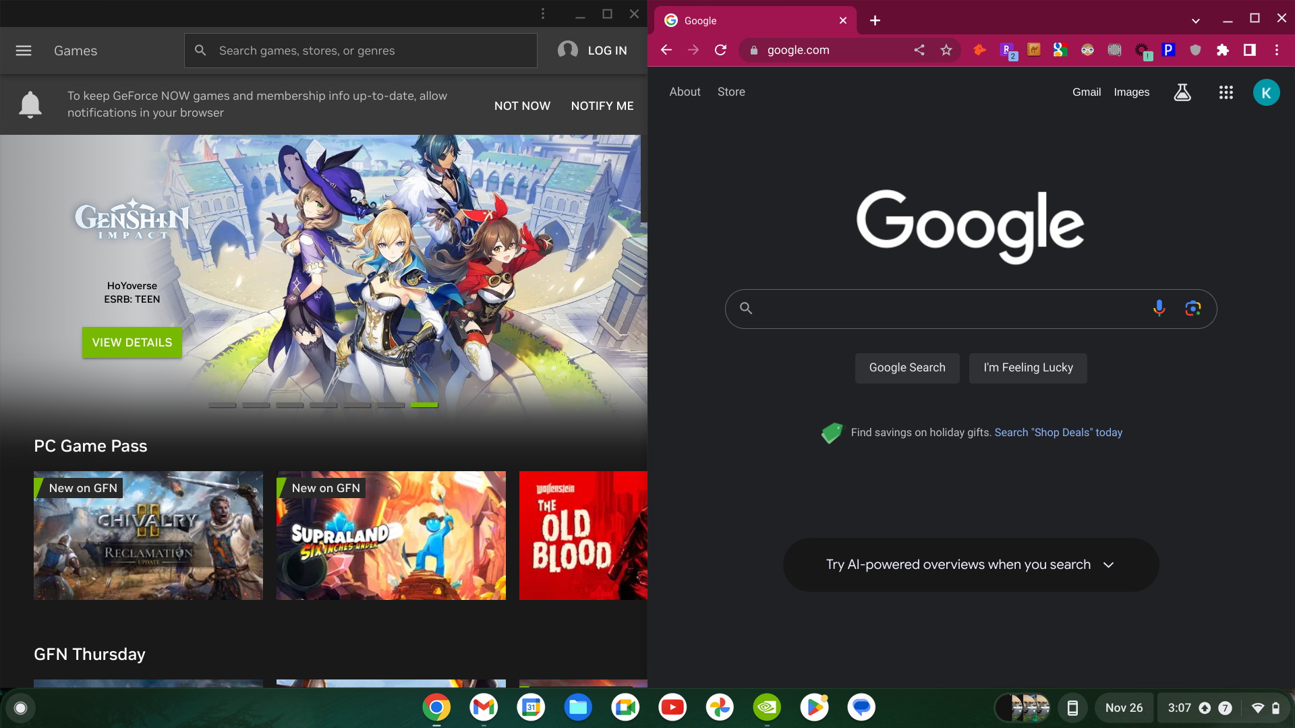Screen dimensions: 1295x728
Task: Click the notification bell in GeForce NOW
Action: point(30,104)
